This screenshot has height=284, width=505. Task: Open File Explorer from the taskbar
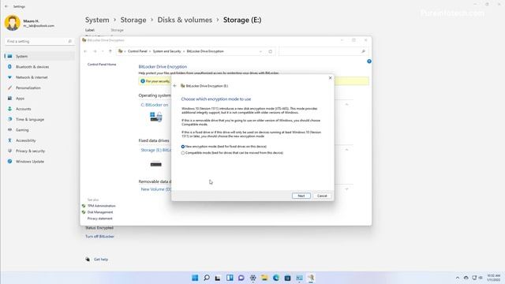(264, 278)
